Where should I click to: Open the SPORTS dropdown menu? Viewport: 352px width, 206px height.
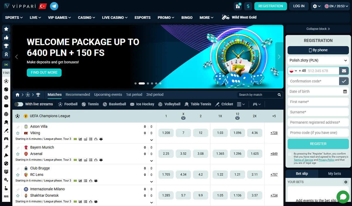coord(14,18)
